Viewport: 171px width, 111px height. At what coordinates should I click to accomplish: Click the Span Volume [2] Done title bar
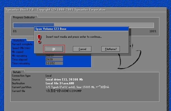tap(81, 29)
